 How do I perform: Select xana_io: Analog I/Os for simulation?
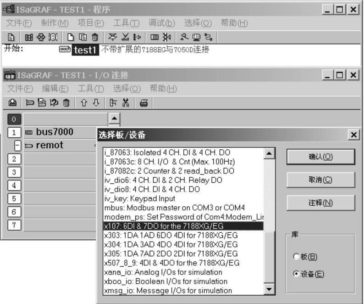click(x=183, y=272)
